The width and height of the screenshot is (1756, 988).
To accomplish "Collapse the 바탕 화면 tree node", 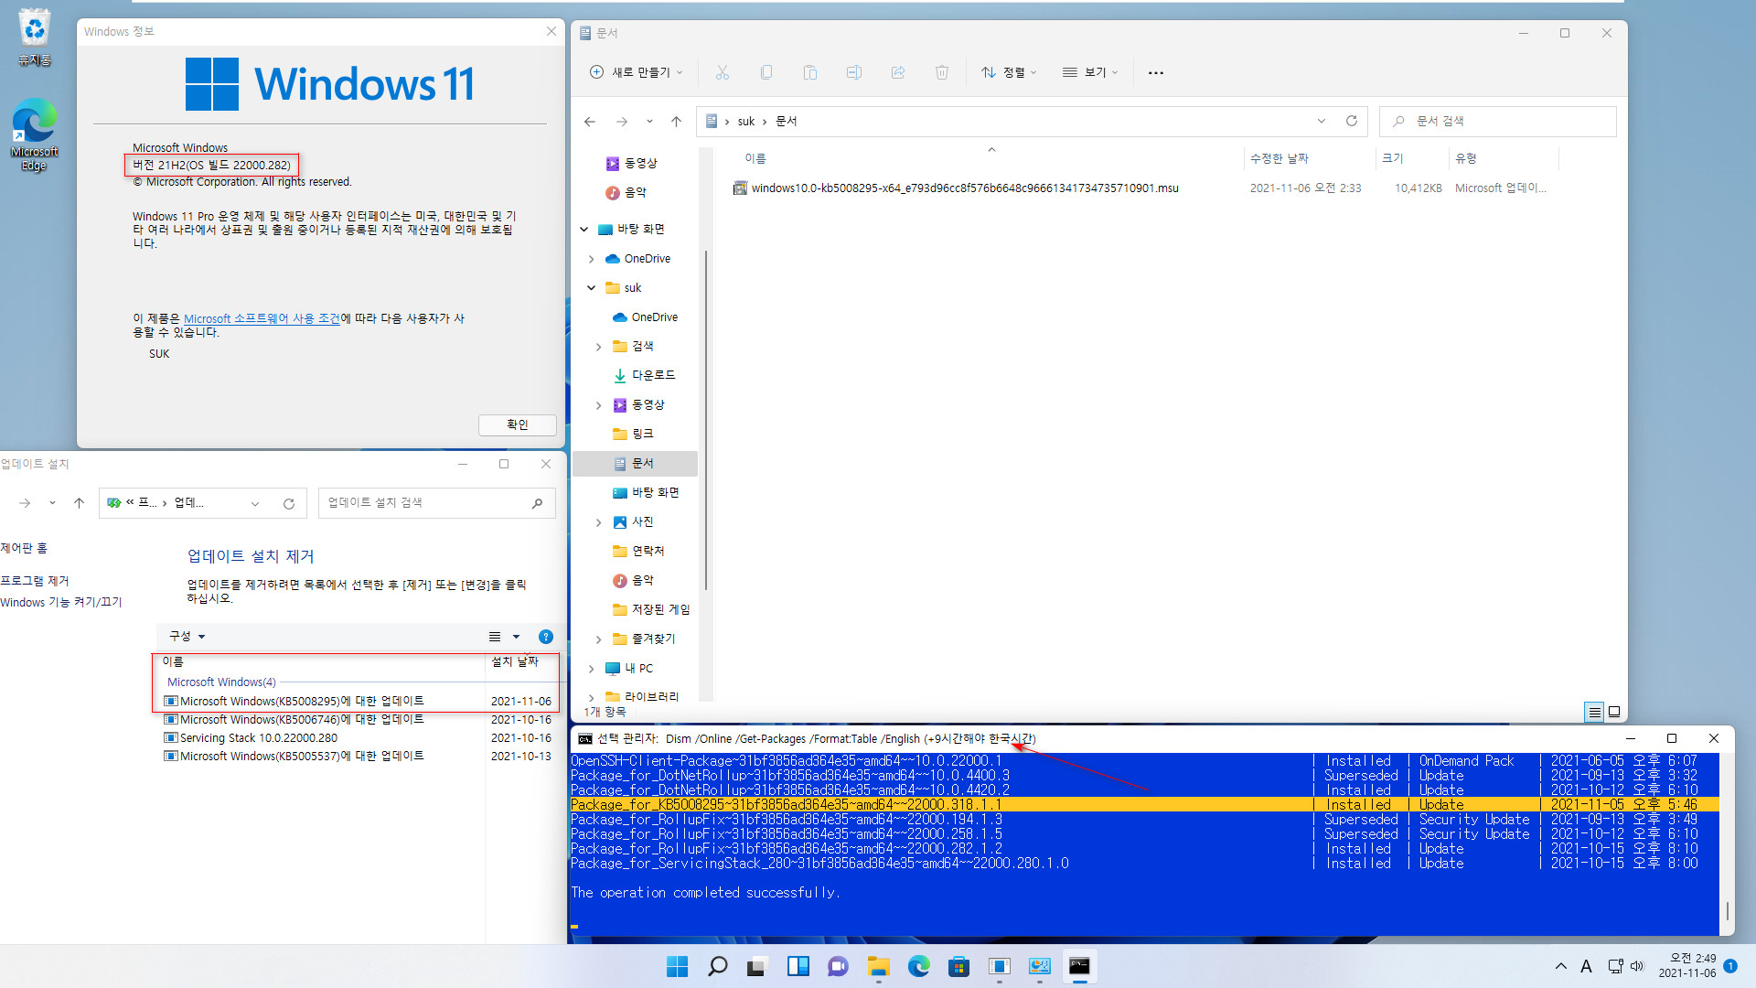I will pyautogui.click(x=584, y=230).
